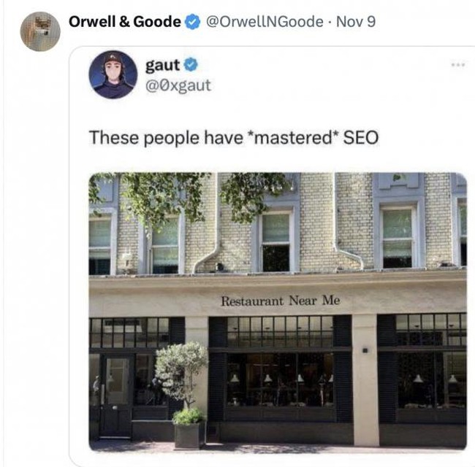Go to the @0xgaut handle
Screen dimensions: 475x467
(x=178, y=85)
